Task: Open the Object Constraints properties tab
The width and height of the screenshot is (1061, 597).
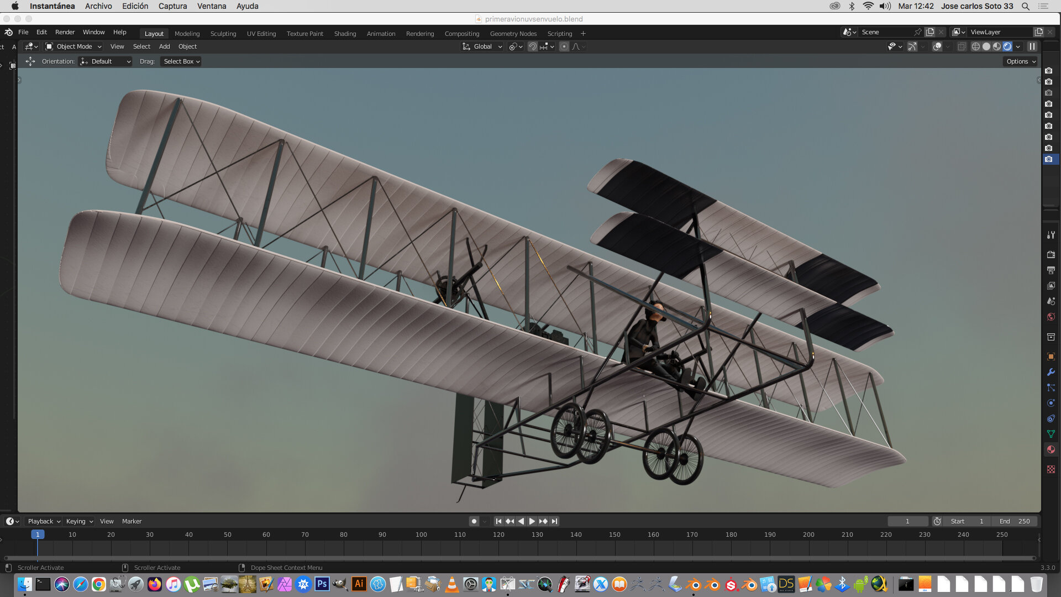Action: tap(1051, 418)
